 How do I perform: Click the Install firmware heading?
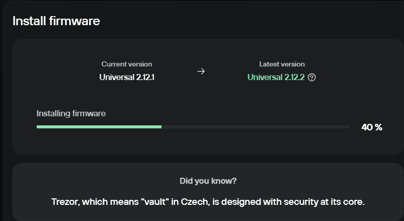pos(56,21)
